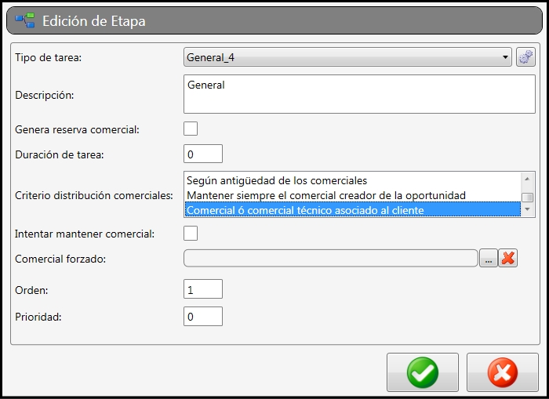Click the red cancel X button

(x=503, y=372)
